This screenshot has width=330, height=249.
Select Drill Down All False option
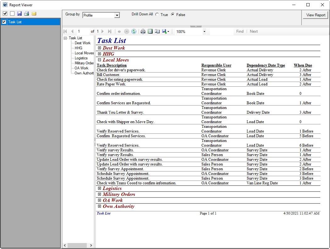[173, 15]
